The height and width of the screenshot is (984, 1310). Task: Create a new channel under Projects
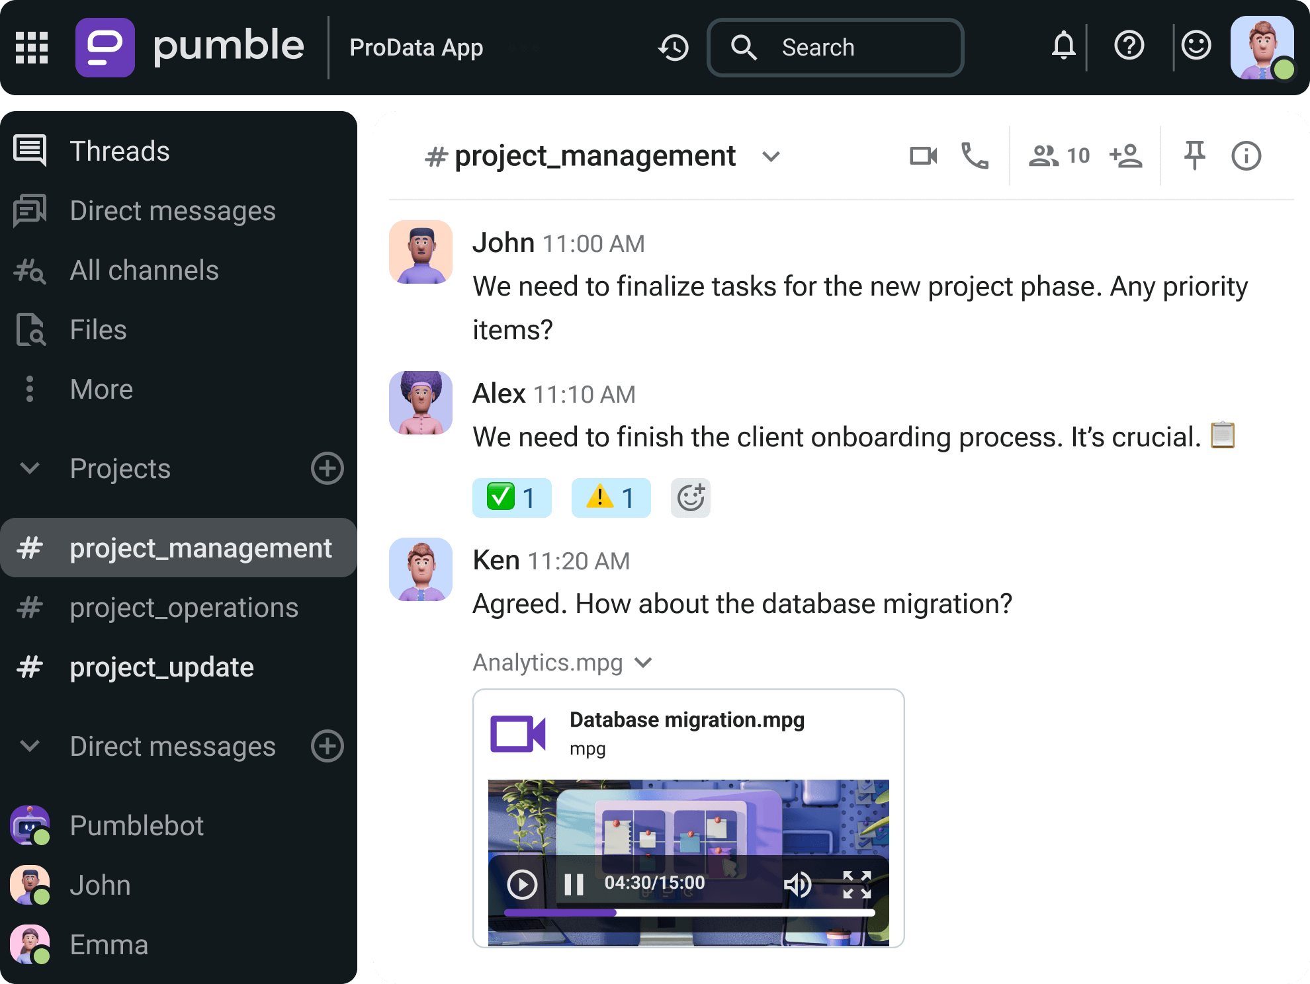pos(327,469)
